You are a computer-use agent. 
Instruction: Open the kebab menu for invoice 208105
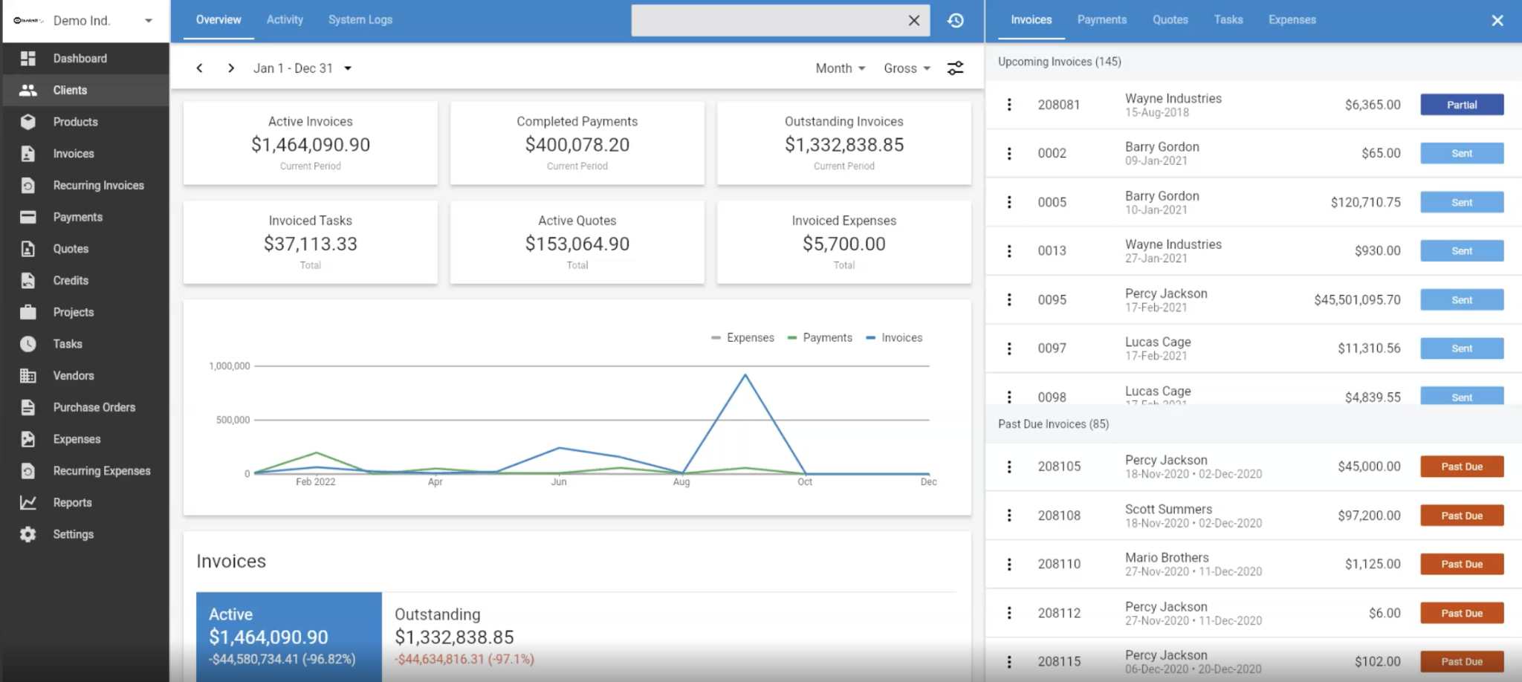1009,466
